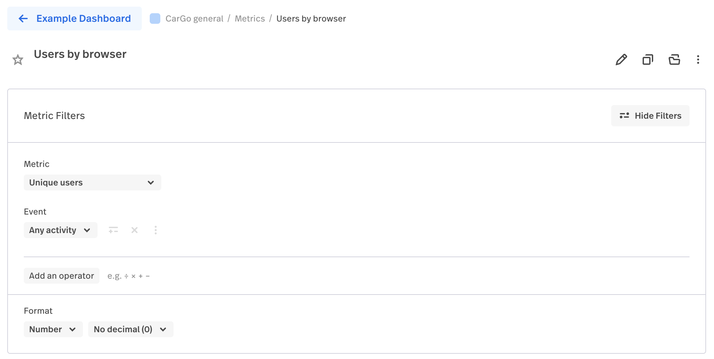Image resolution: width=714 pixels, height=359 pixels.
Task: Click the Add an operator button
Action: (x=61, y=276)
